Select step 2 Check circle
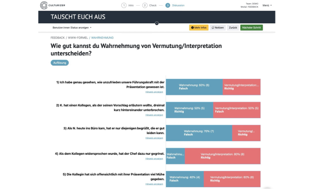This screenshot has height=189, width=314. (145, 5)
